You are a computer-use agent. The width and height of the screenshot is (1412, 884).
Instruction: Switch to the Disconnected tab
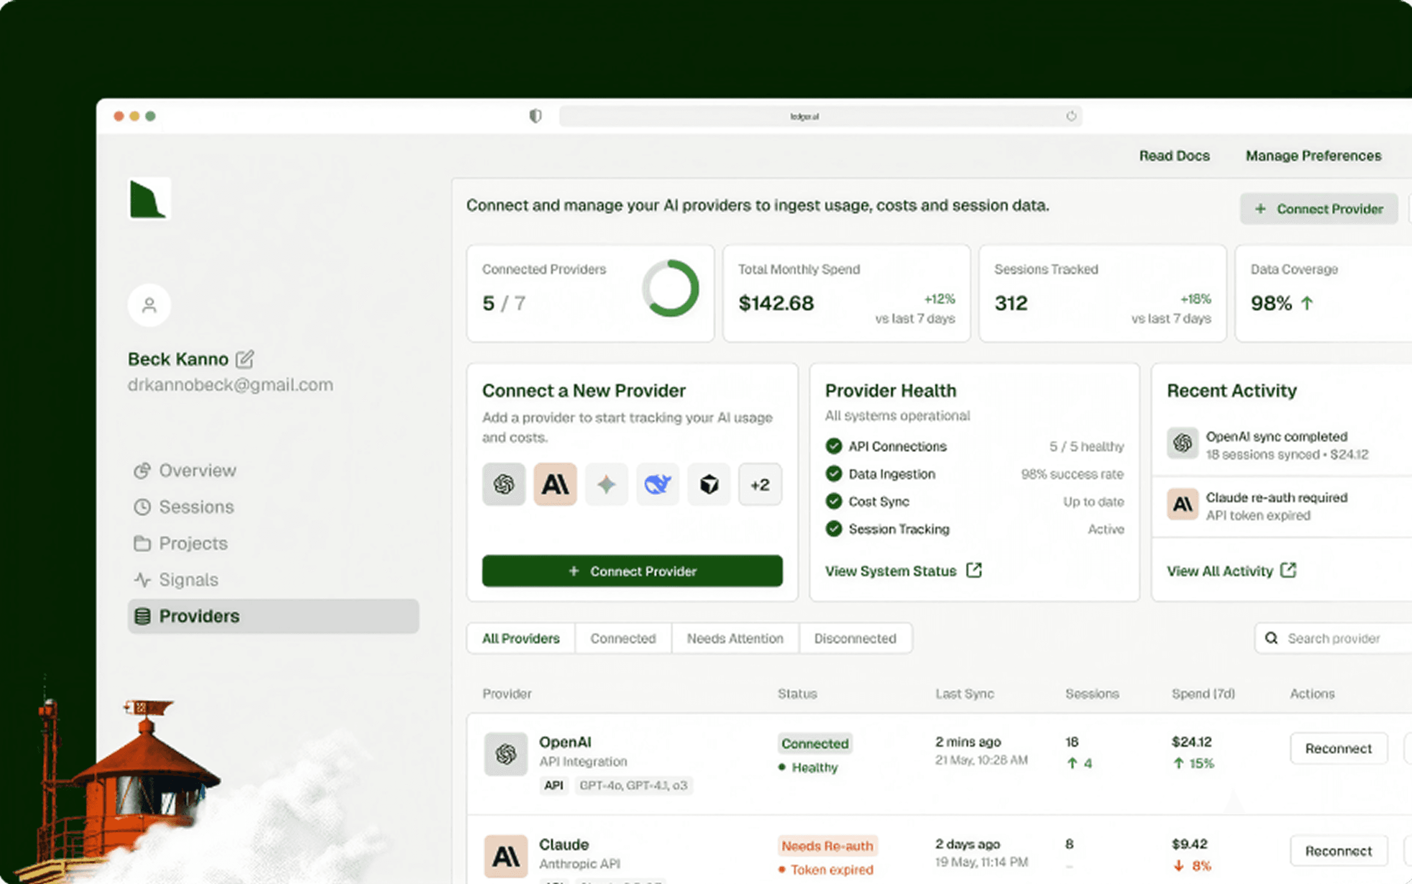tap(855, 639)
